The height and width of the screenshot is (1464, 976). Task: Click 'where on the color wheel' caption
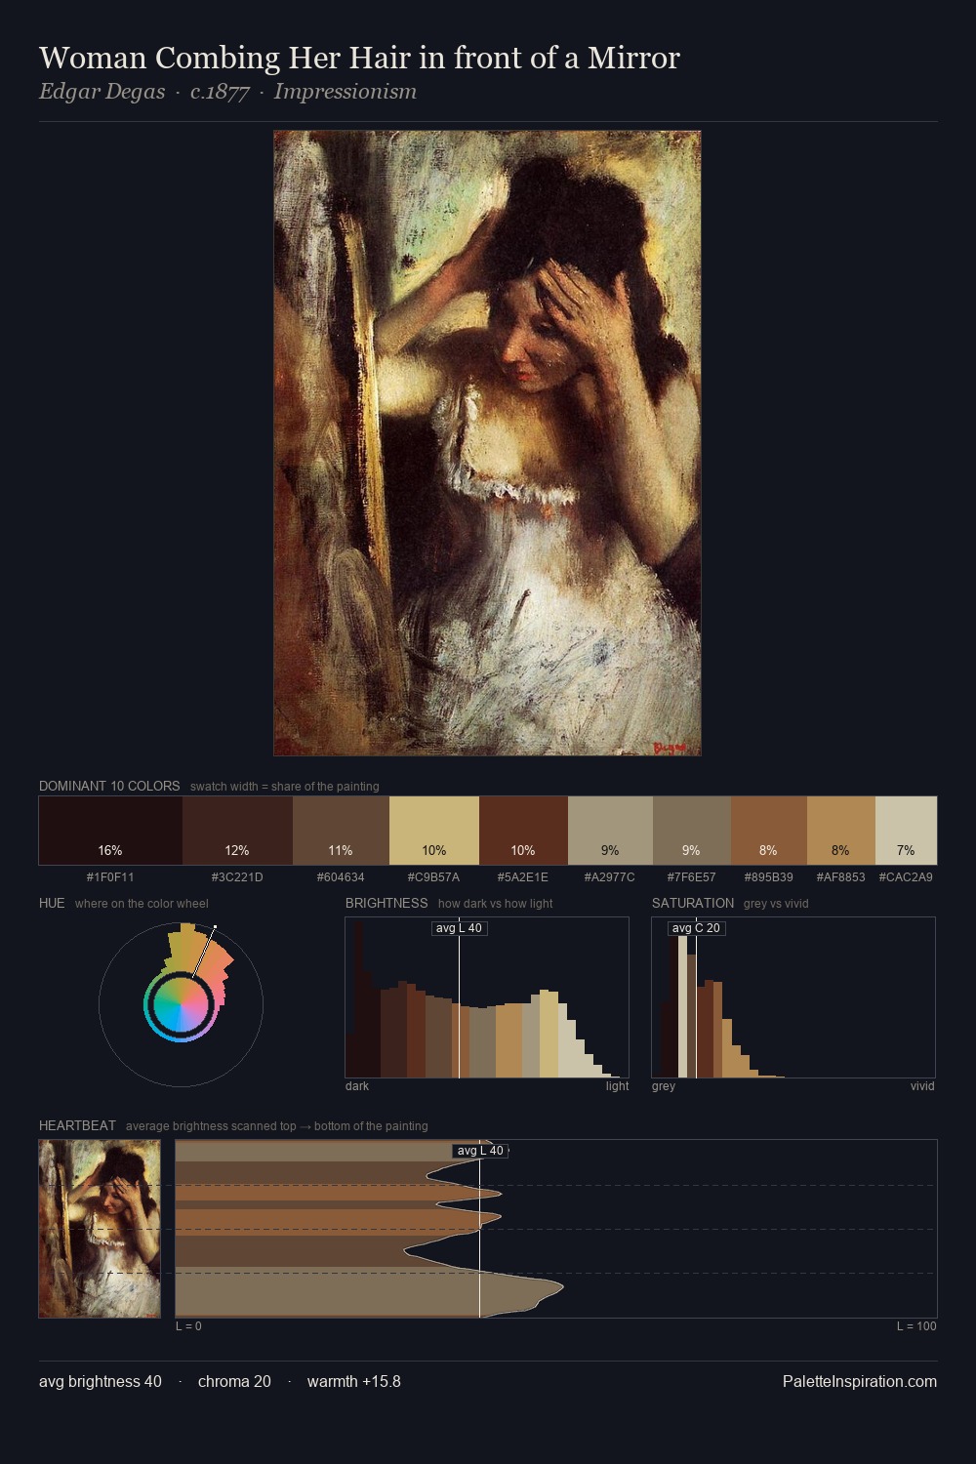tap(142, 903)
